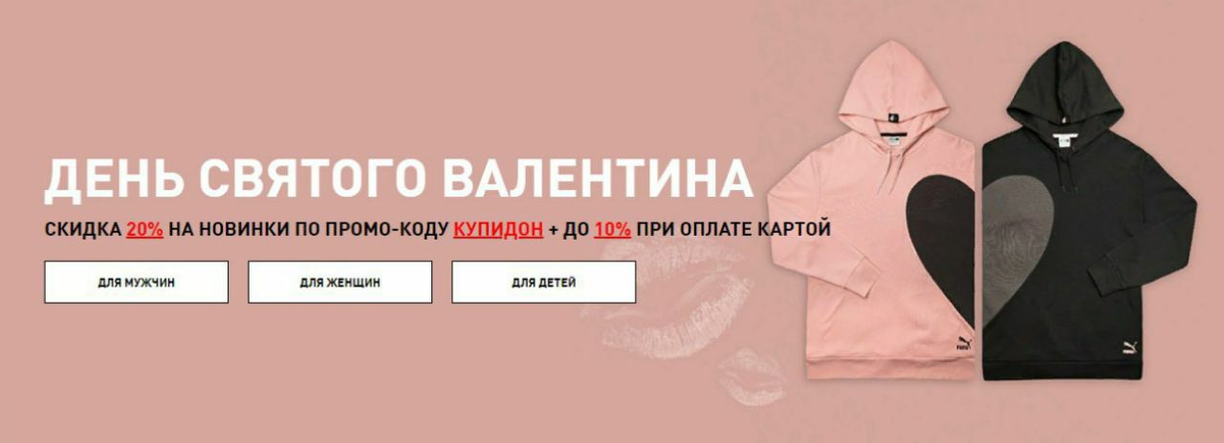
Task: Click the red underlined 20% discount text
Action: tap(144, 230)
